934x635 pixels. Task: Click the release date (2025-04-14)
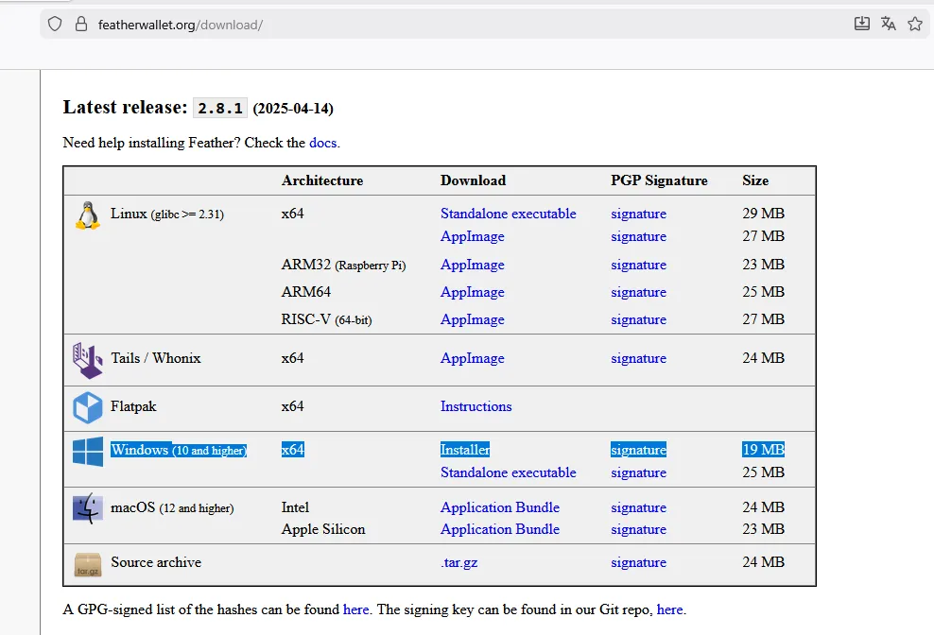point(293,109)
